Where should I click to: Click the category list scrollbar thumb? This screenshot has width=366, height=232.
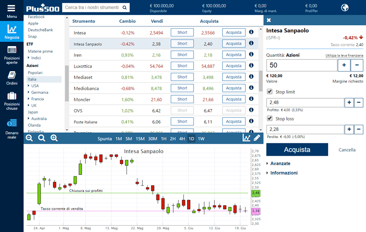coord(67,84)
